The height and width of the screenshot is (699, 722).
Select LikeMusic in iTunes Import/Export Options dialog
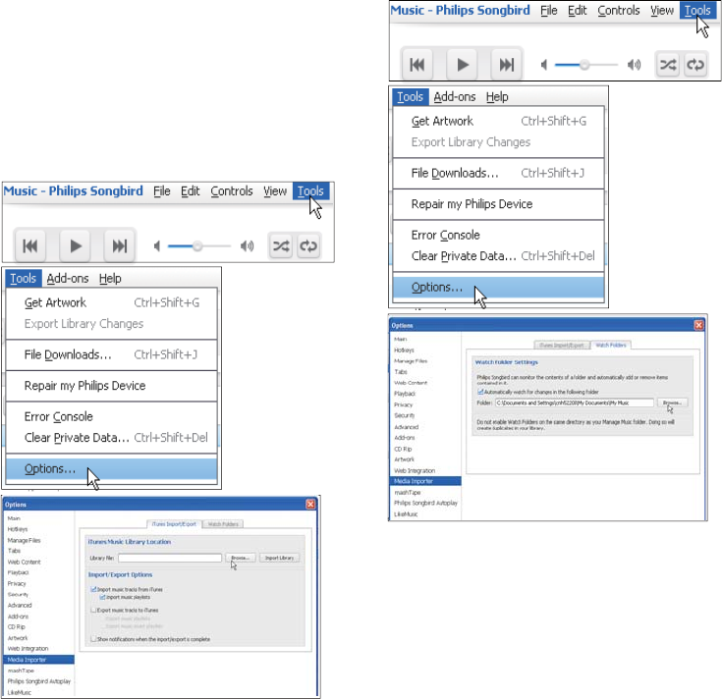click(x=20, y=692)
